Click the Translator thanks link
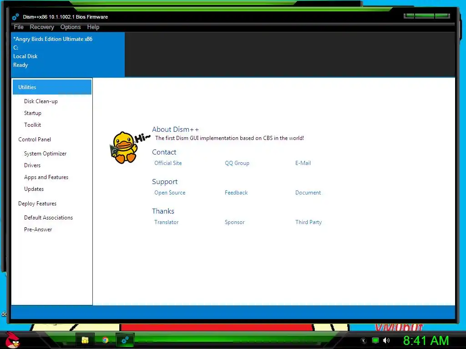Image resolution: width=466 pixels, height=349 pixels. point(166,222)
